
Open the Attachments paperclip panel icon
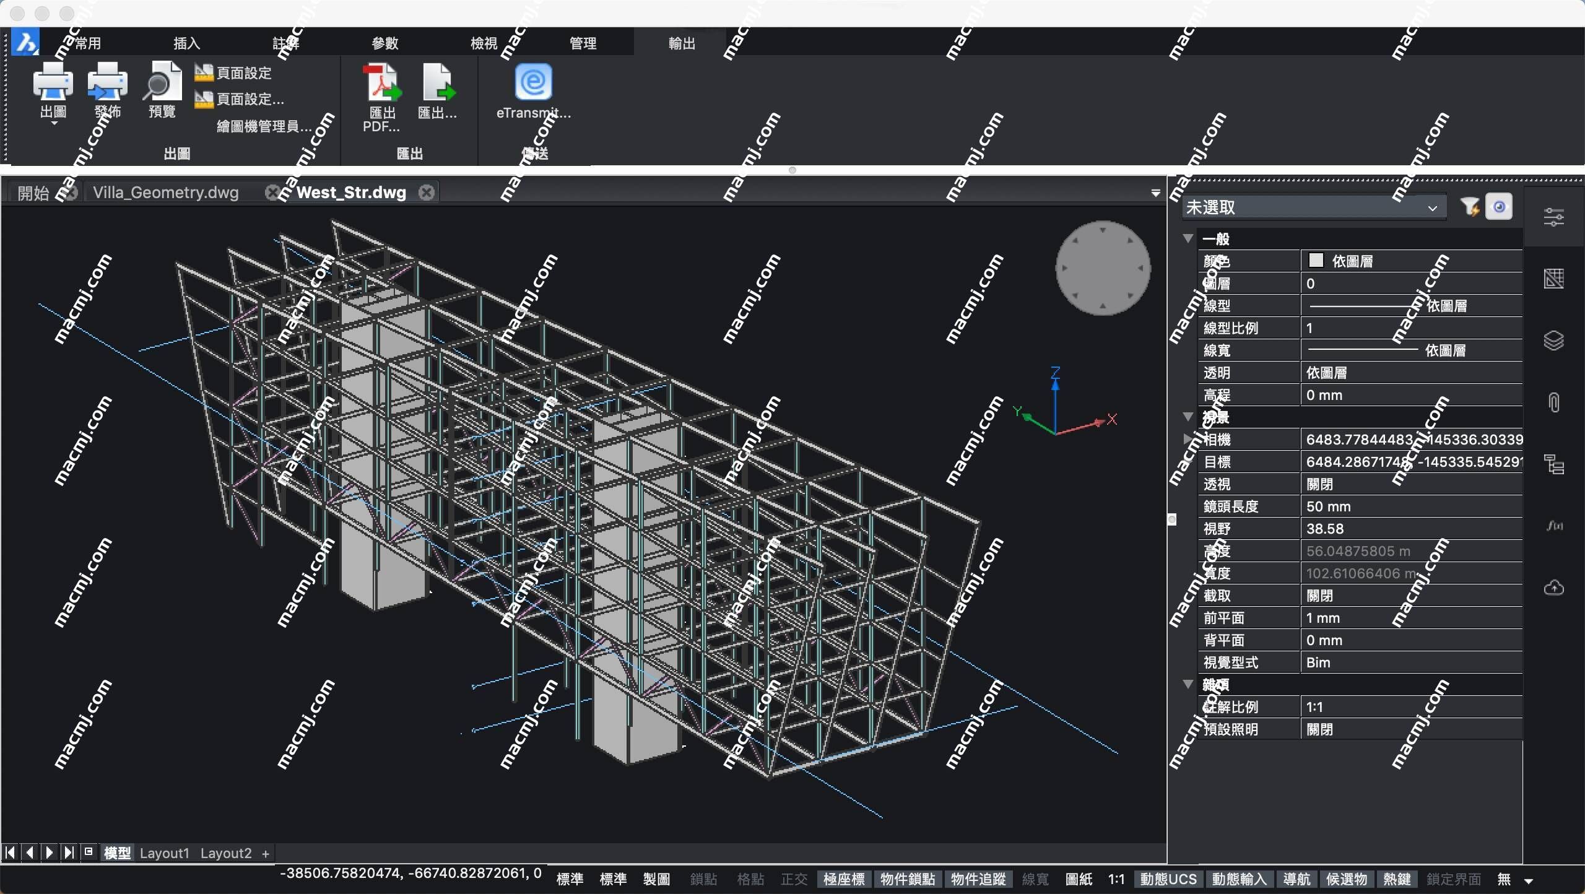click(1553, 402)
